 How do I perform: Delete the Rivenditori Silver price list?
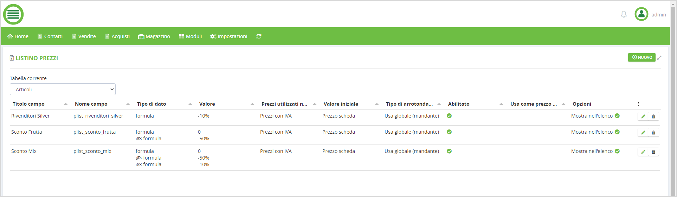click(x=653, y=117)
